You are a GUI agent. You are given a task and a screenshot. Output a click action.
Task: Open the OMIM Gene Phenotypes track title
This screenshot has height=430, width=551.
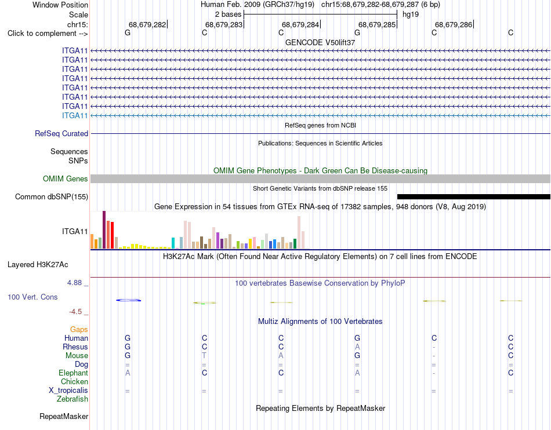320,170
